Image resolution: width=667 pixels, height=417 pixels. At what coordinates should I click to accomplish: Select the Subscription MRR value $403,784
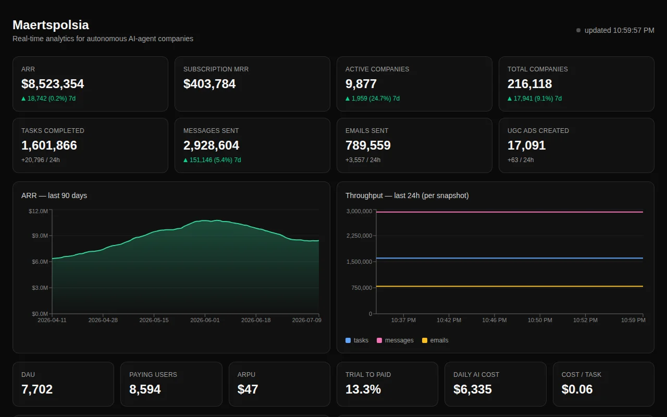click(209, 84)
